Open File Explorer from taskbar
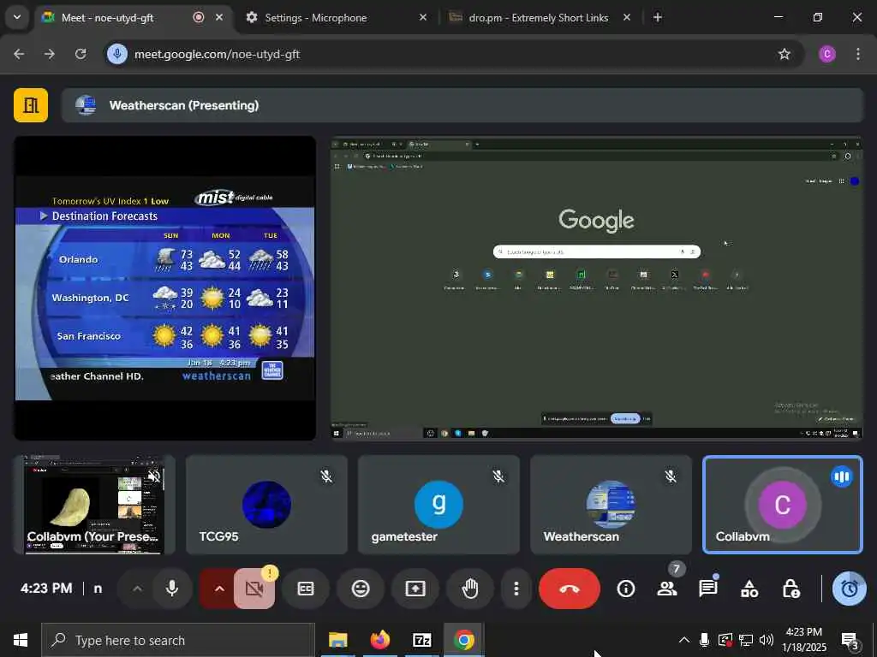877x657 pixels. click(x=337, y=640)
